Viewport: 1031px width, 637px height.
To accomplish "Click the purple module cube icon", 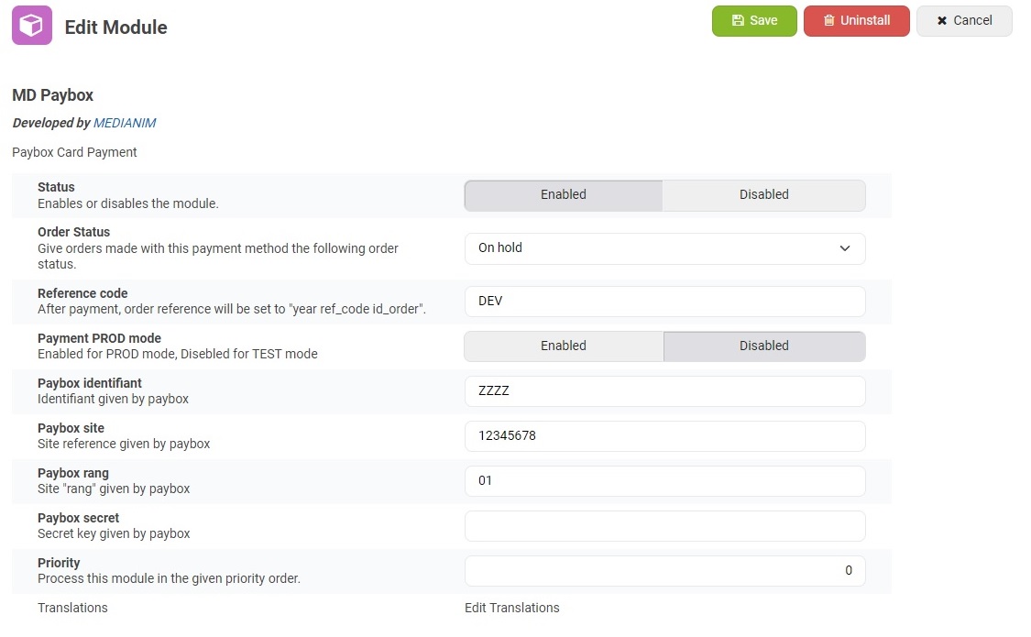I will [x=31, y=25].
